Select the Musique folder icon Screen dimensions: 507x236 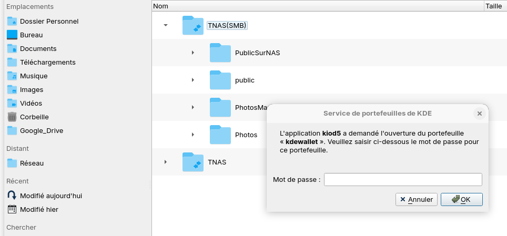click(x=12, y=76)
